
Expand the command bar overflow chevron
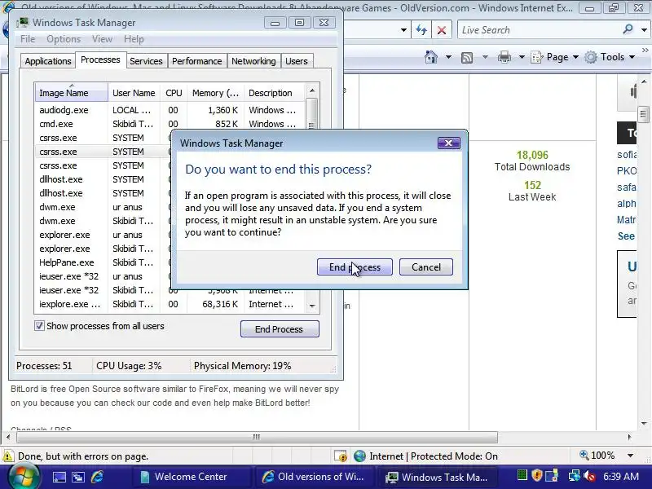point(645,51)
